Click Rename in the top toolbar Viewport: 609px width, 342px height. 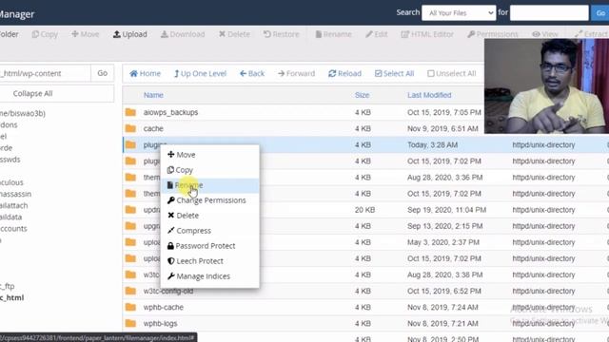pos(333,34)
